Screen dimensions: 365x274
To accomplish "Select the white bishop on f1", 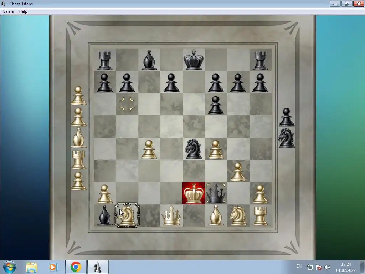I will click(216, 215).
